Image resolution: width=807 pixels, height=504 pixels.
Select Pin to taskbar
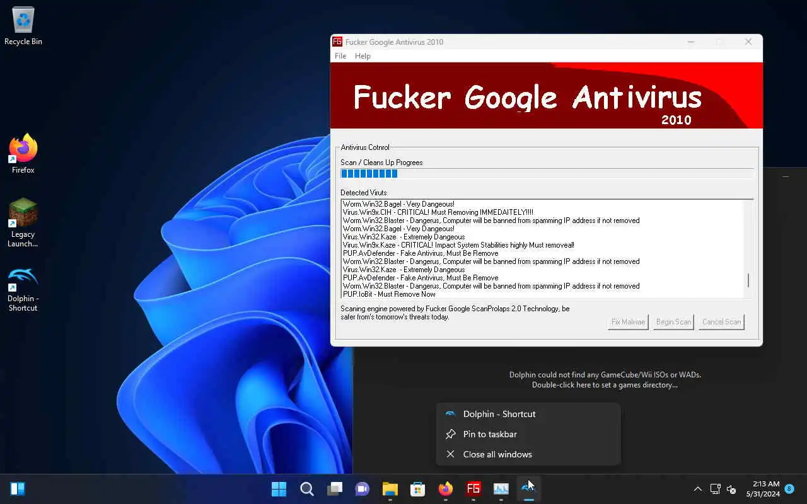tap(528, 434)
